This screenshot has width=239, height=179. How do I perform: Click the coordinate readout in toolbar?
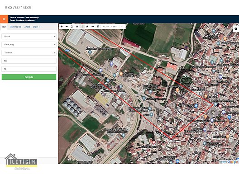[110, 27]
